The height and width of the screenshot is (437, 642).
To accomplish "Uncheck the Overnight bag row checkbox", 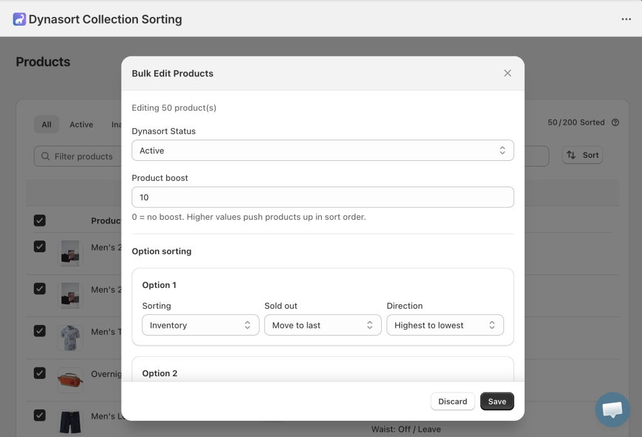I will point(39,373).
